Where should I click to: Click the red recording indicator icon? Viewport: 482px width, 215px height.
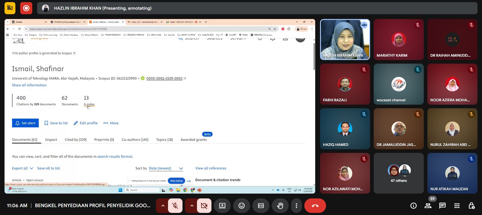26,8
